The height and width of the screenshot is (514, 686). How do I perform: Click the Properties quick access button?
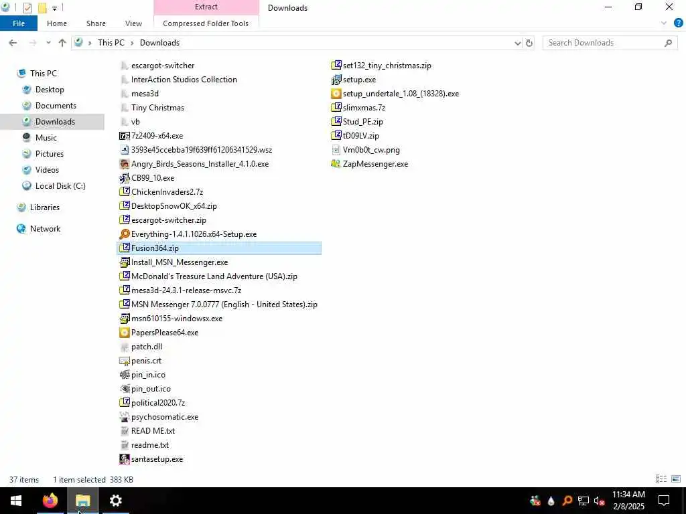[27, 8]
